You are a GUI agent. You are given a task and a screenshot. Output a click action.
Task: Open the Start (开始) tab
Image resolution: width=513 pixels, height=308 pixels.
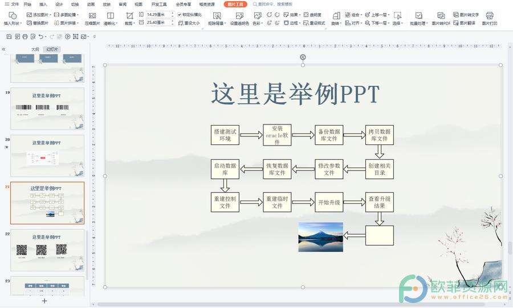tap(27, 4)
